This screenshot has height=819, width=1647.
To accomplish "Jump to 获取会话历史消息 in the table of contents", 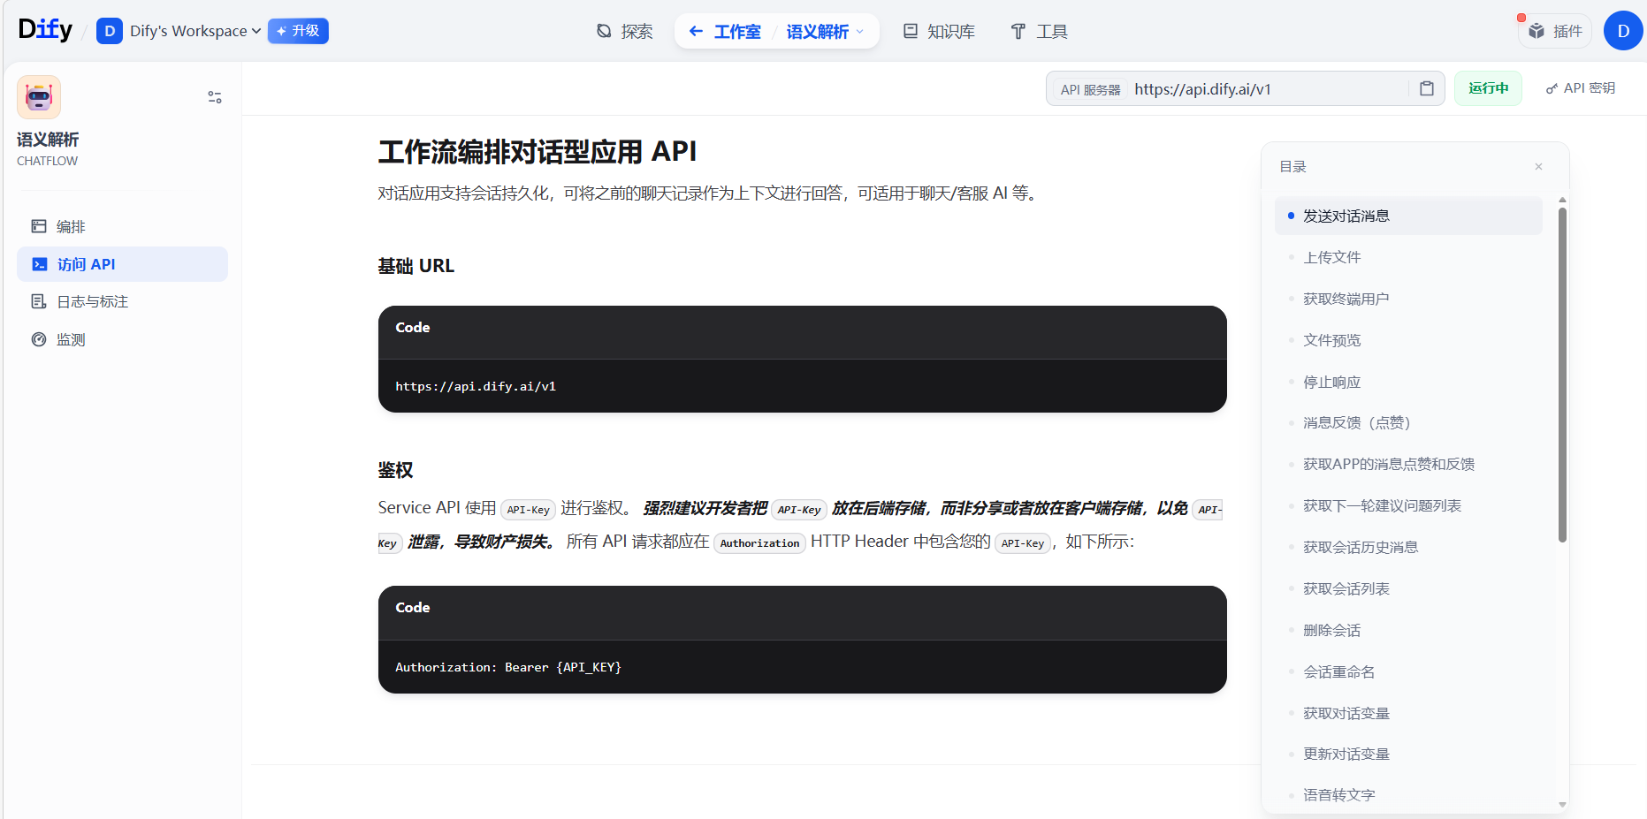I will [x=1361, y=547].
